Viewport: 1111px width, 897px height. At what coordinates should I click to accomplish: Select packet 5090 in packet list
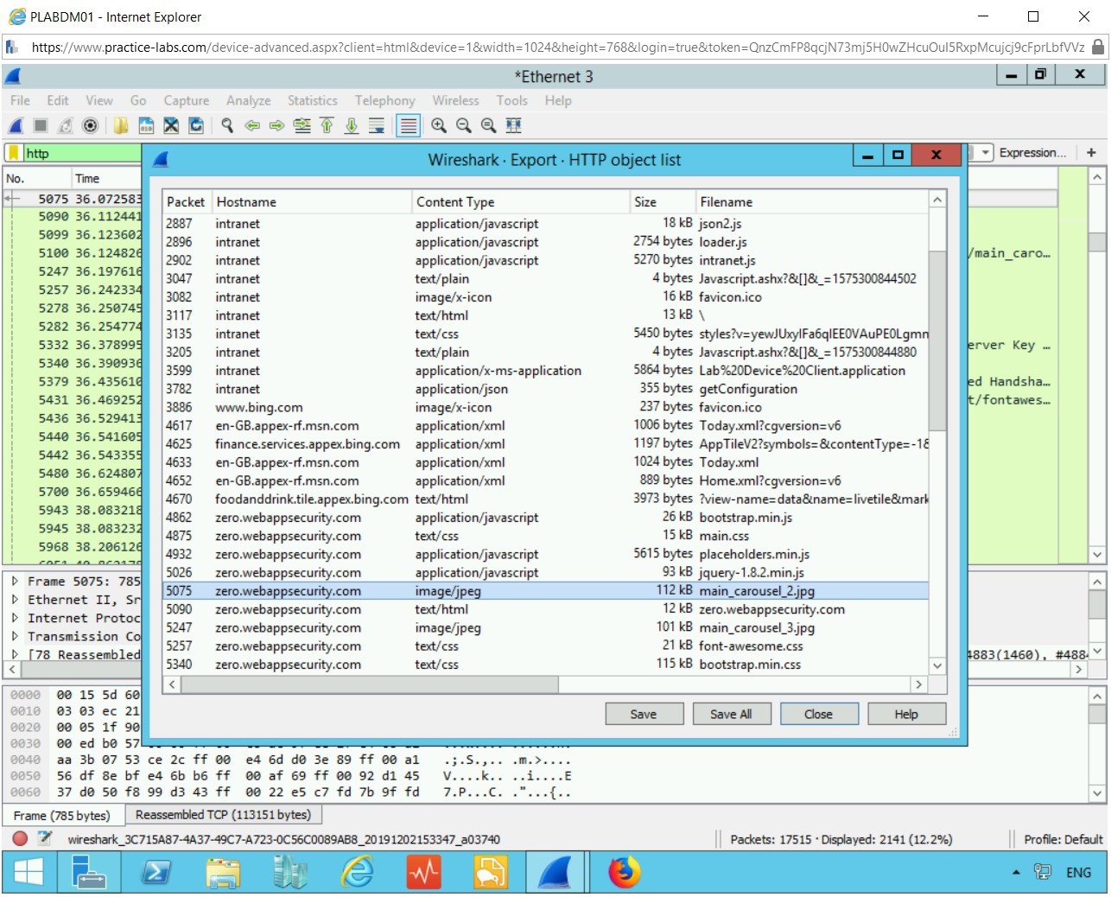(x=73, y=217)
